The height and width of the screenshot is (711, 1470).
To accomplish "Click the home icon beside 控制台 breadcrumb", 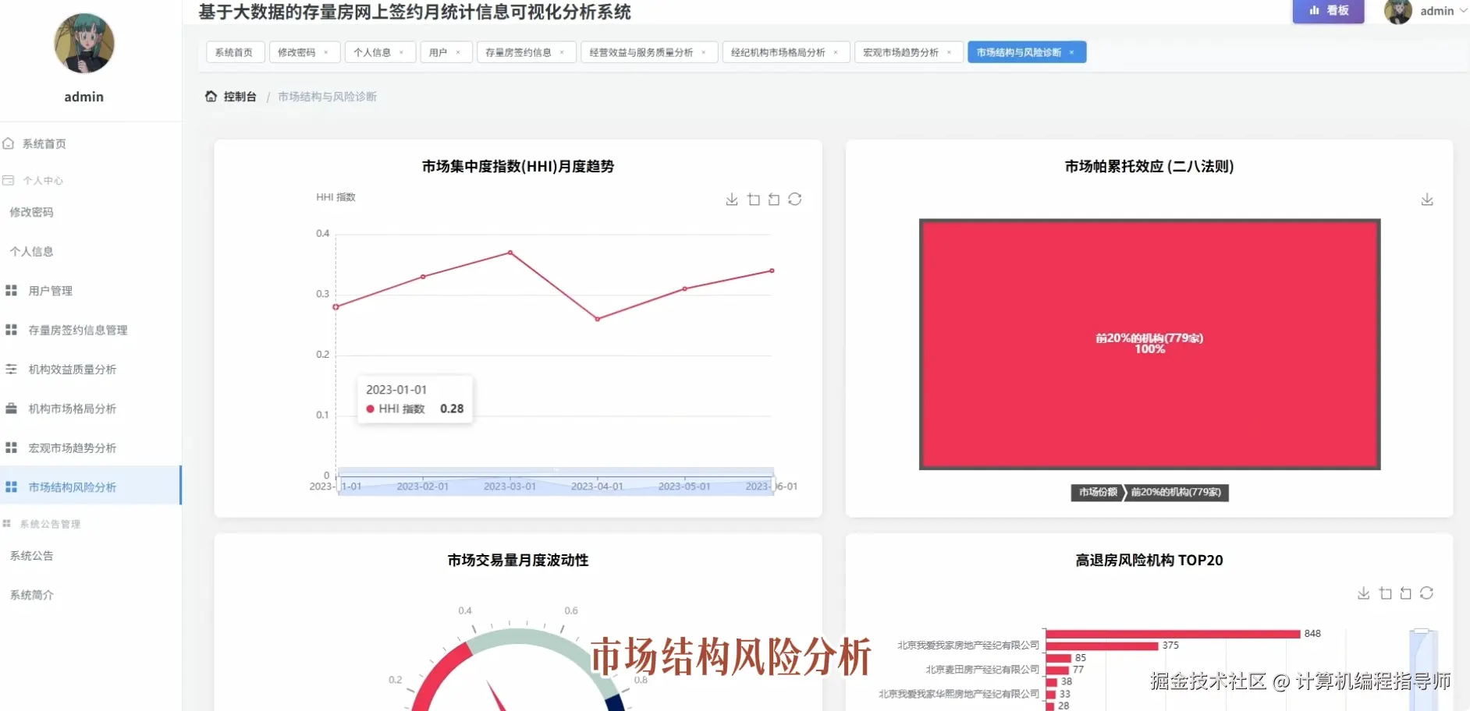I will 211,96.
